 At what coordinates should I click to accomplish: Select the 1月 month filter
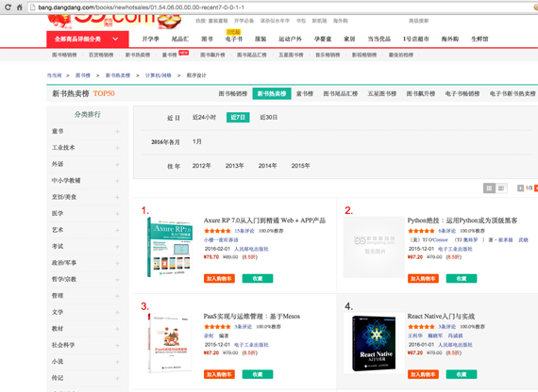coord(197,141)
